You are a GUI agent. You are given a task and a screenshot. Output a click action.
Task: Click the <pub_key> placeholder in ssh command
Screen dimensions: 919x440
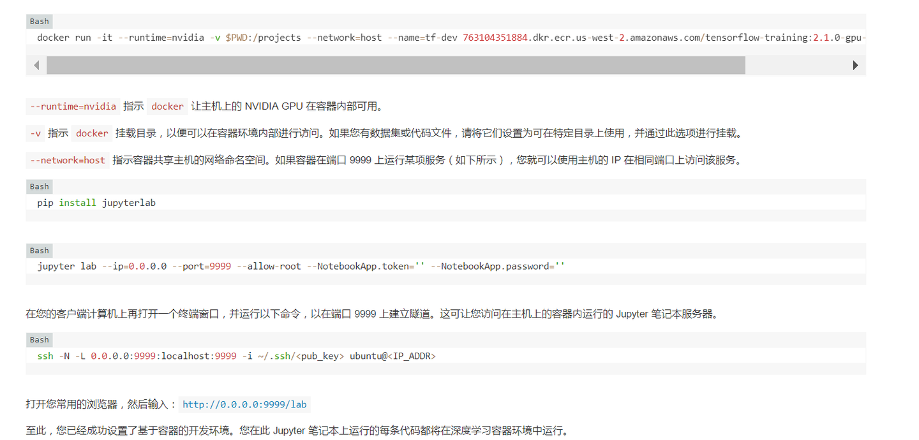320,356
